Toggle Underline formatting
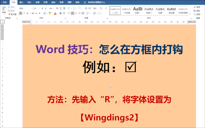This screenshot has height=128, width=205. click(x=28, y=13)
